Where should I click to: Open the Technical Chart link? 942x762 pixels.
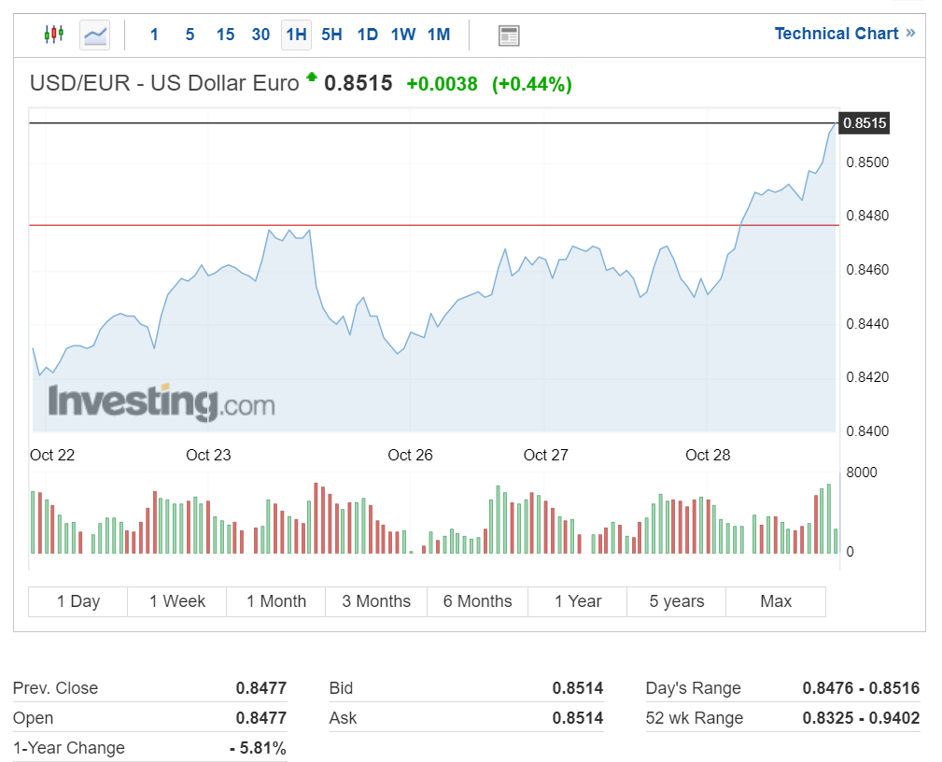pos(837,34)
